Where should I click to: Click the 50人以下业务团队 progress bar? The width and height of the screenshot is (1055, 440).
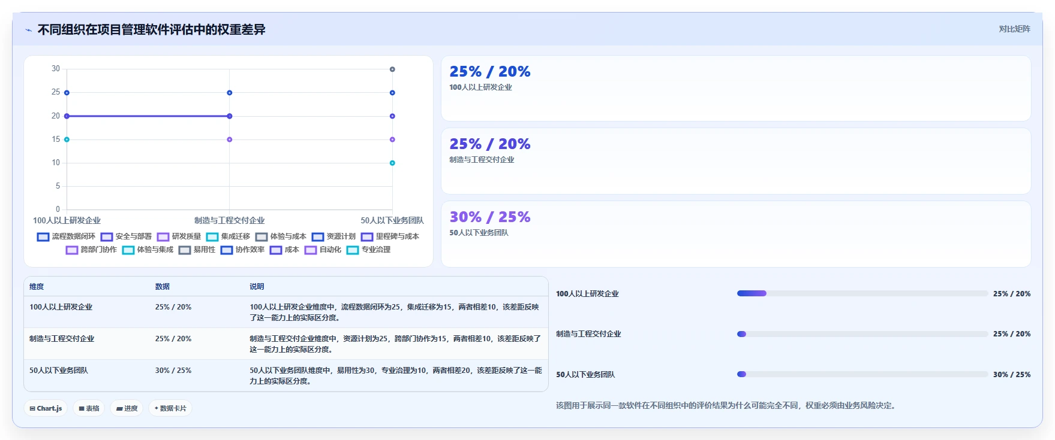862,374
